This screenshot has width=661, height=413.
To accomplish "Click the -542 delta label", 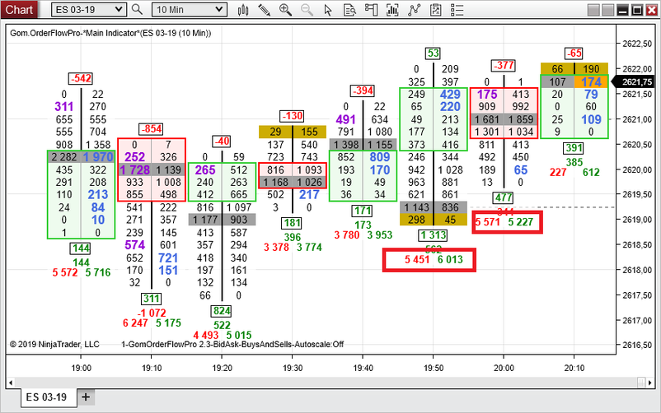I will 81,78.
